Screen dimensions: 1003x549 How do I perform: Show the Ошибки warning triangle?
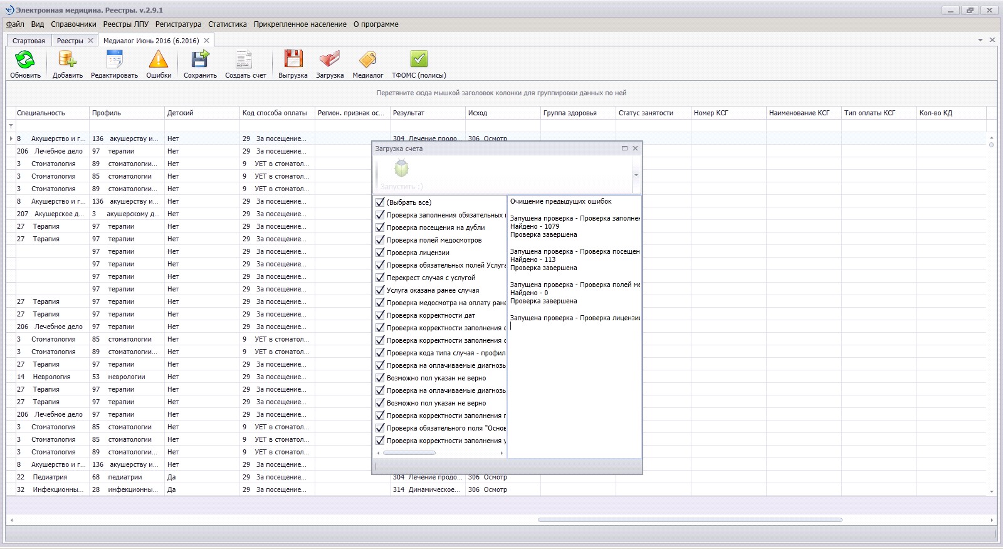tap(159, 60)
